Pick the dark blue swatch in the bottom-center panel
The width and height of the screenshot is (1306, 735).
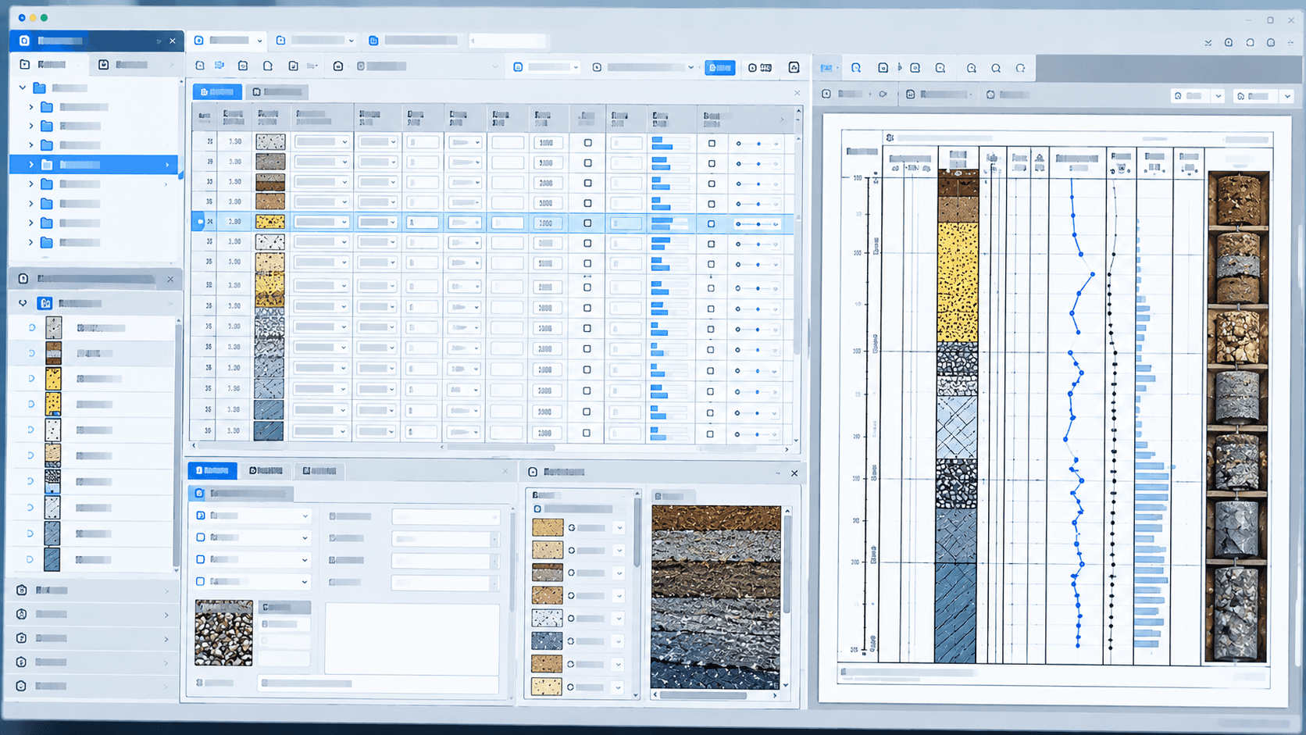point(547,641)
